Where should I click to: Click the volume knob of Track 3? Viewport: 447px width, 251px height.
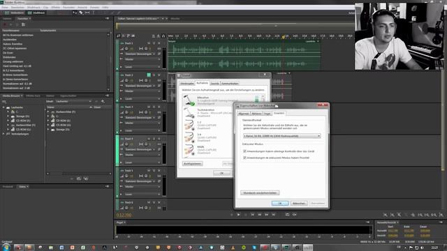pos(126,112)
